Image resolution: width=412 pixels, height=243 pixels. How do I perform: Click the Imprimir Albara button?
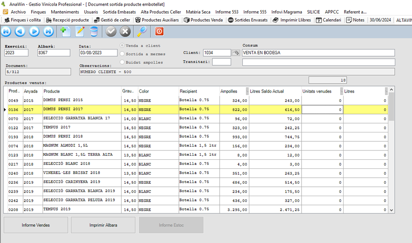point(103,225)
